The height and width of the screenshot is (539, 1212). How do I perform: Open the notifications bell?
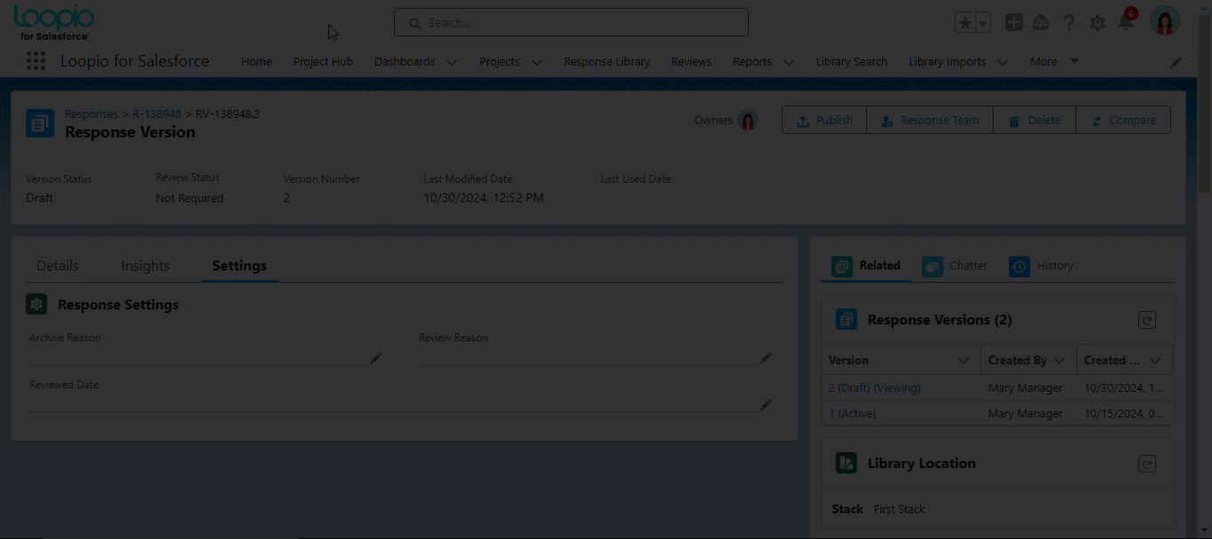[1126, 22]
